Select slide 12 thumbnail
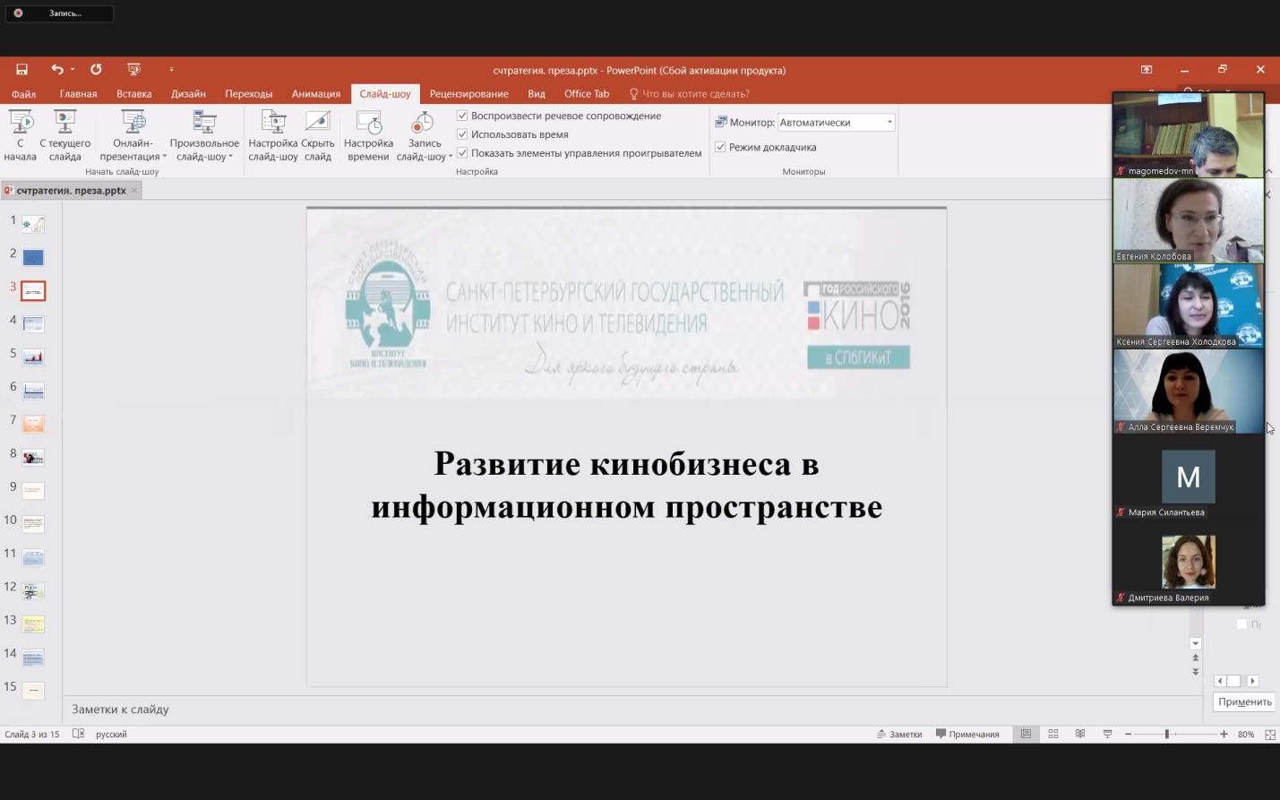Image resolution: width=1280 pixels, height=800 pixels. 33,590
